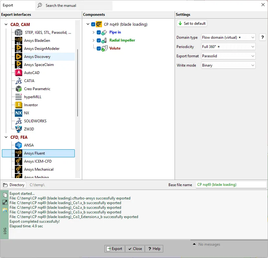
Task: Uncheck the Pipe in component checkbox
Action: [x=99, y=32]
